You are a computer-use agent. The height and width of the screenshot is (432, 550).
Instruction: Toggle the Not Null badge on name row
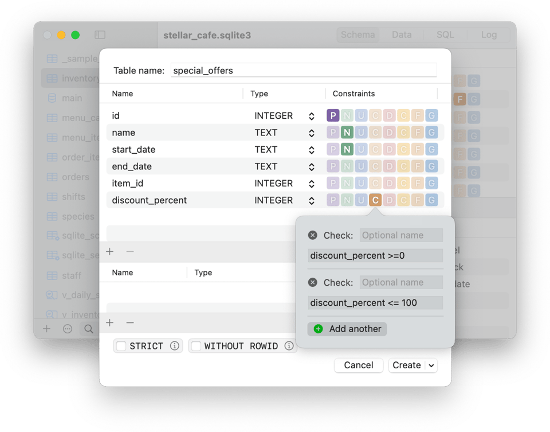click(x=347, y=133)
